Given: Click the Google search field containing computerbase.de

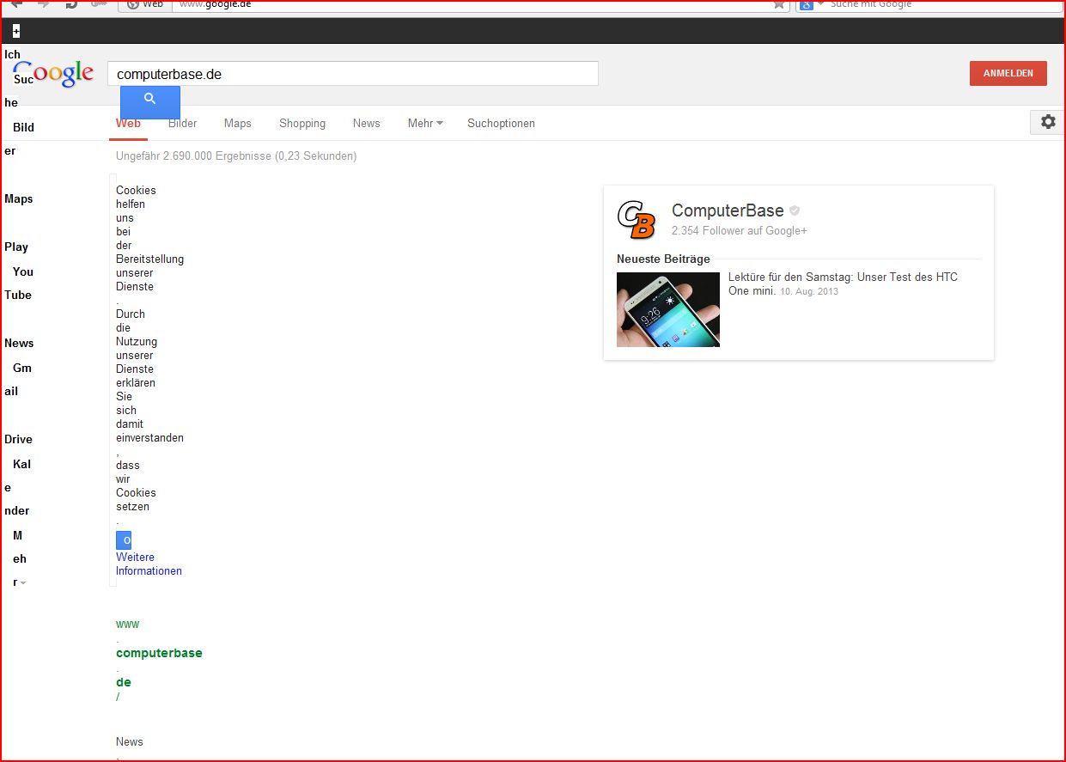Looking at the screenshot, I should 352,74.
